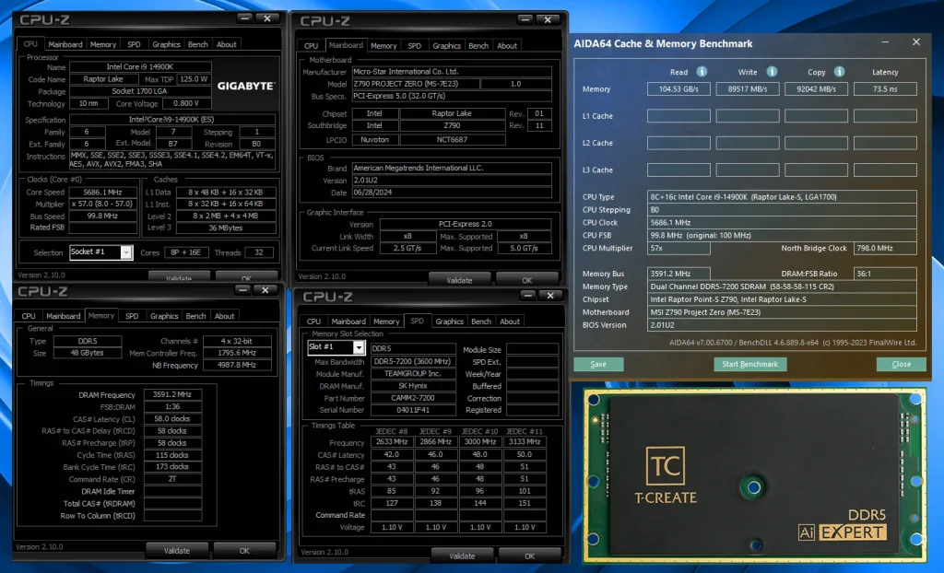The height and width of the screenshot is (573, 944).
Task: Click the SK Hynix DRAM manufacturer field
Action: (413, 386)
